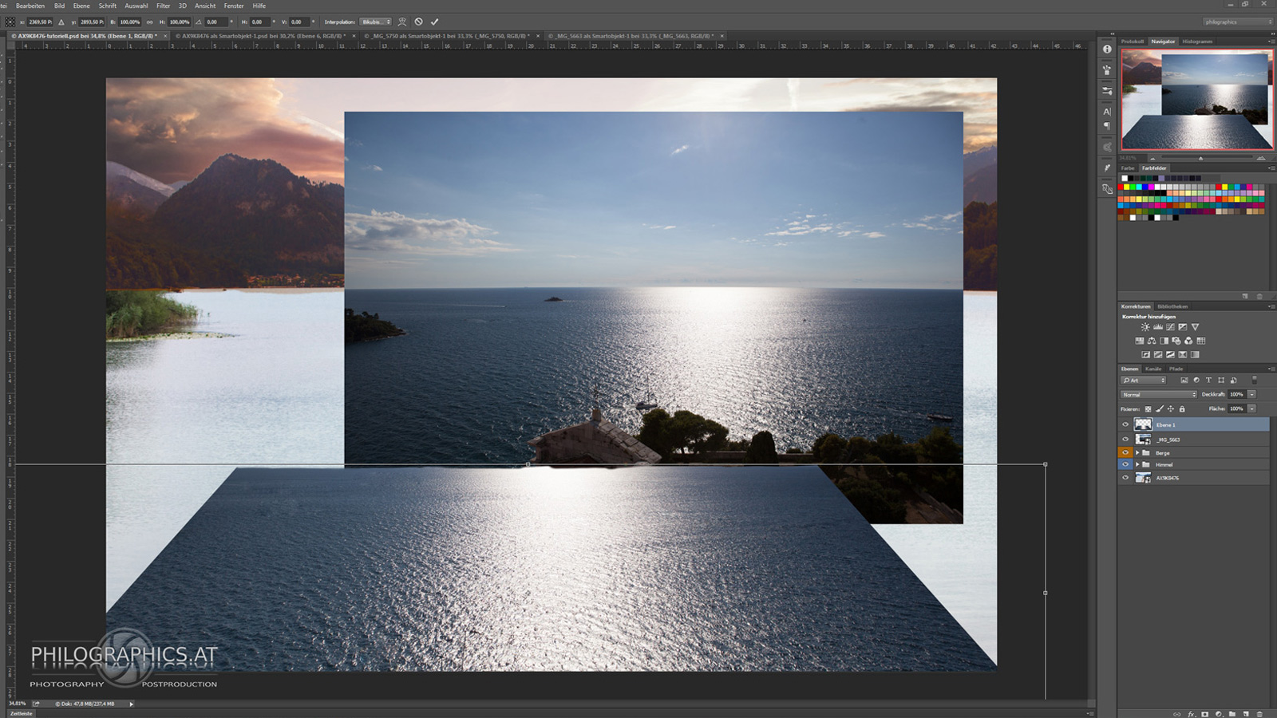Screen dimensions: 1277x718
Task: Switch to the _MG_5750 document tab
Action: tap(447, 36)
